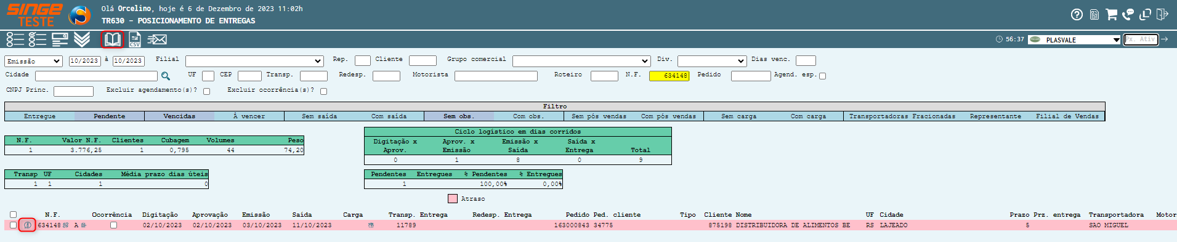The image size is (1177, 242).
Task: Click the yellow N.F. field 634148
Action: pos(669,76)
